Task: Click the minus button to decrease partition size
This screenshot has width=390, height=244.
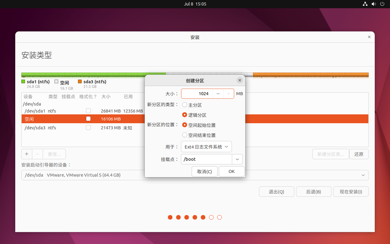Action: point(218,94)
